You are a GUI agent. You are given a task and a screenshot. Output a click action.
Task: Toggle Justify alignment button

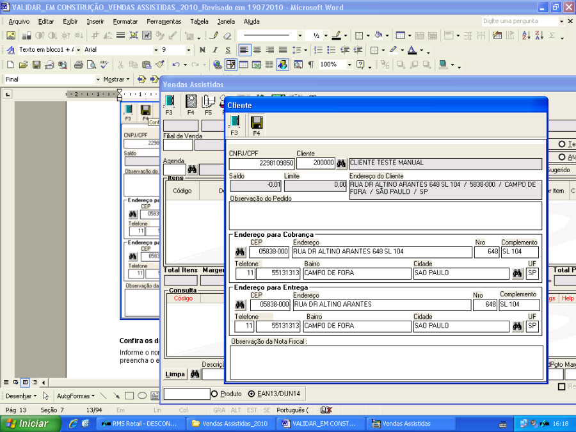(283, 50)
